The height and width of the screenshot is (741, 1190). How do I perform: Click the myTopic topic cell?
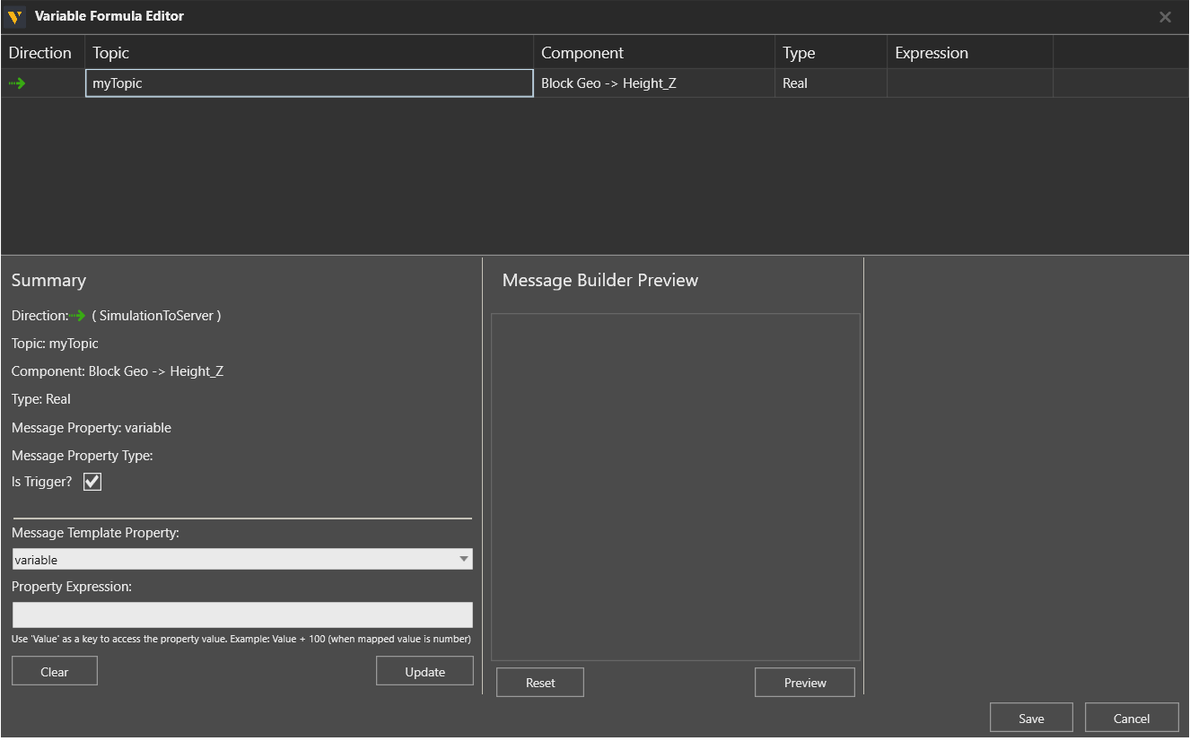coord(310,83)
